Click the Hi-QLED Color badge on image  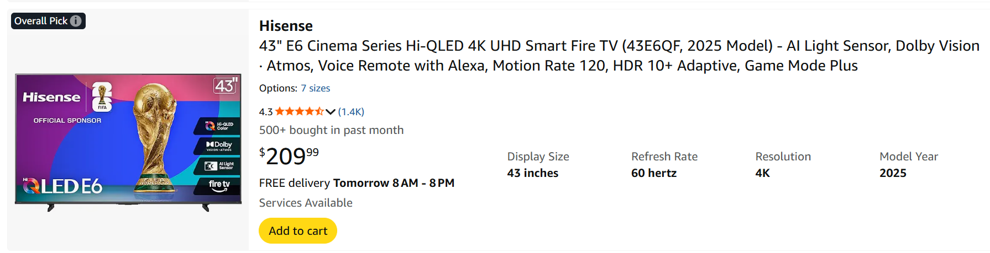219,126
